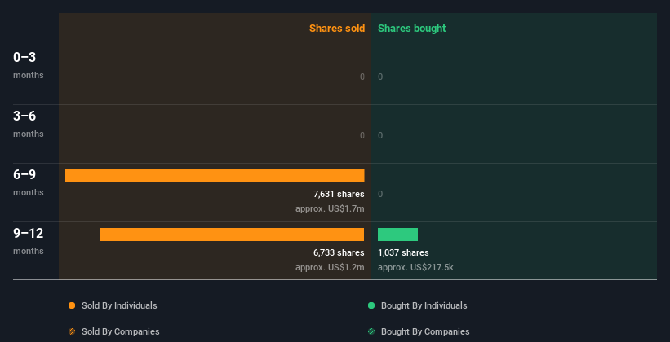Select the Shares sold column header
670x342 pixels.
[x=336, y=28]
